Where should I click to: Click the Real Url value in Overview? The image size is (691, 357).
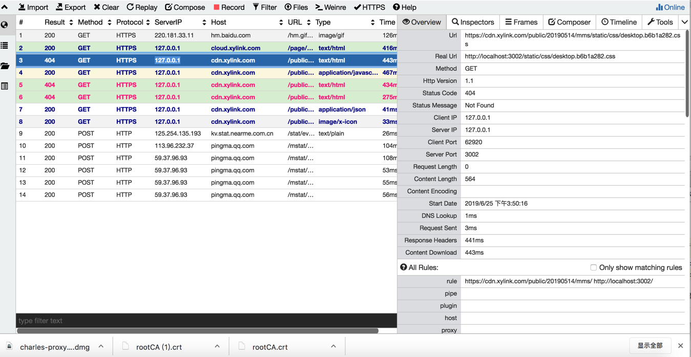pyautogui.click(x=540, y=56)
